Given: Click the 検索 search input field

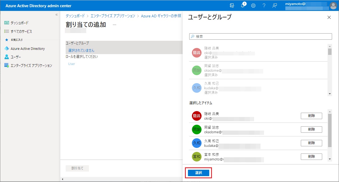Looking at the screenshot, I should 261,37.
